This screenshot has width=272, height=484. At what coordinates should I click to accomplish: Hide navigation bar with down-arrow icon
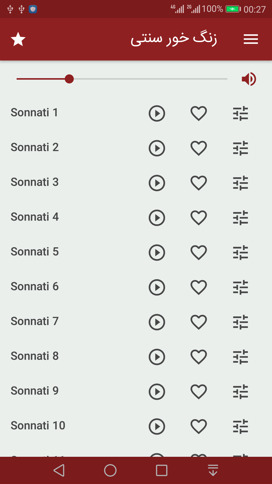(x=213, y=470)
